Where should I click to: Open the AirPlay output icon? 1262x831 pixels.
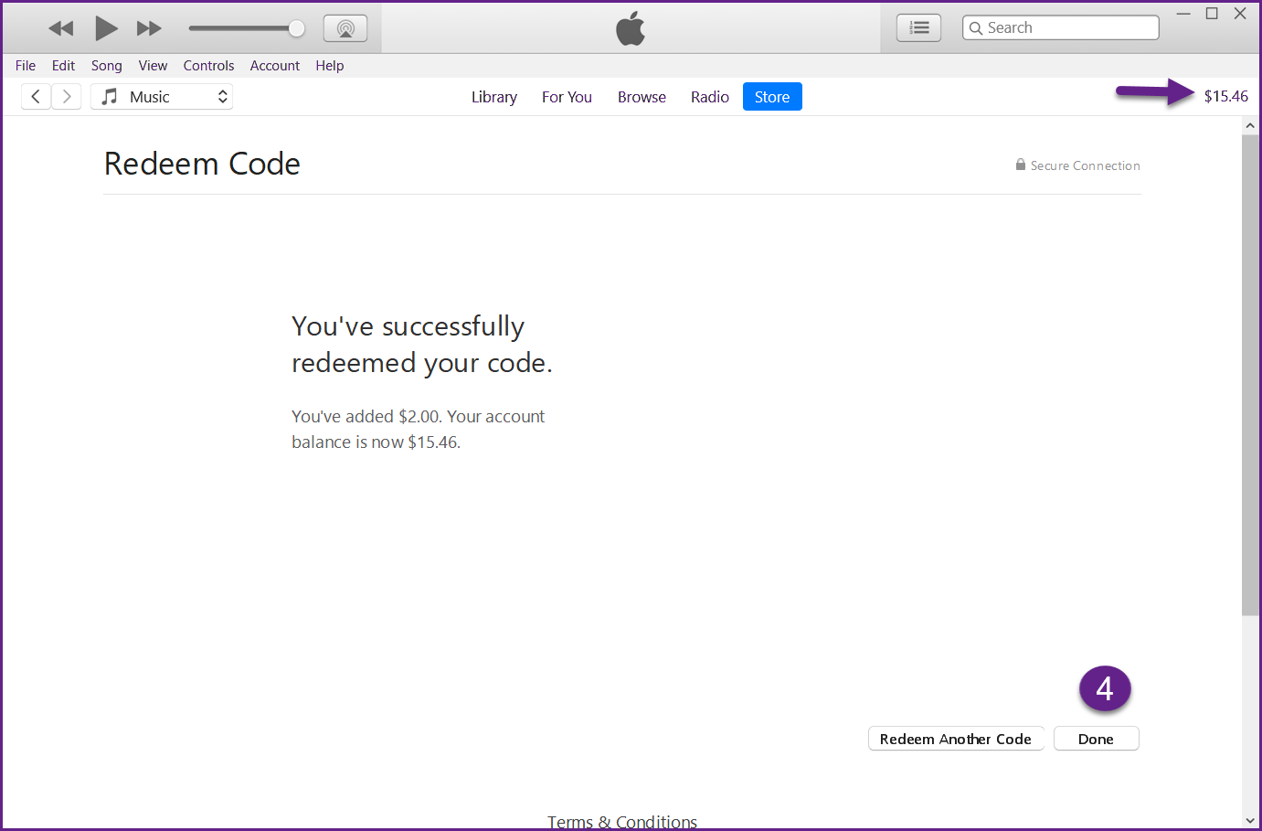(x=345, y=28)
